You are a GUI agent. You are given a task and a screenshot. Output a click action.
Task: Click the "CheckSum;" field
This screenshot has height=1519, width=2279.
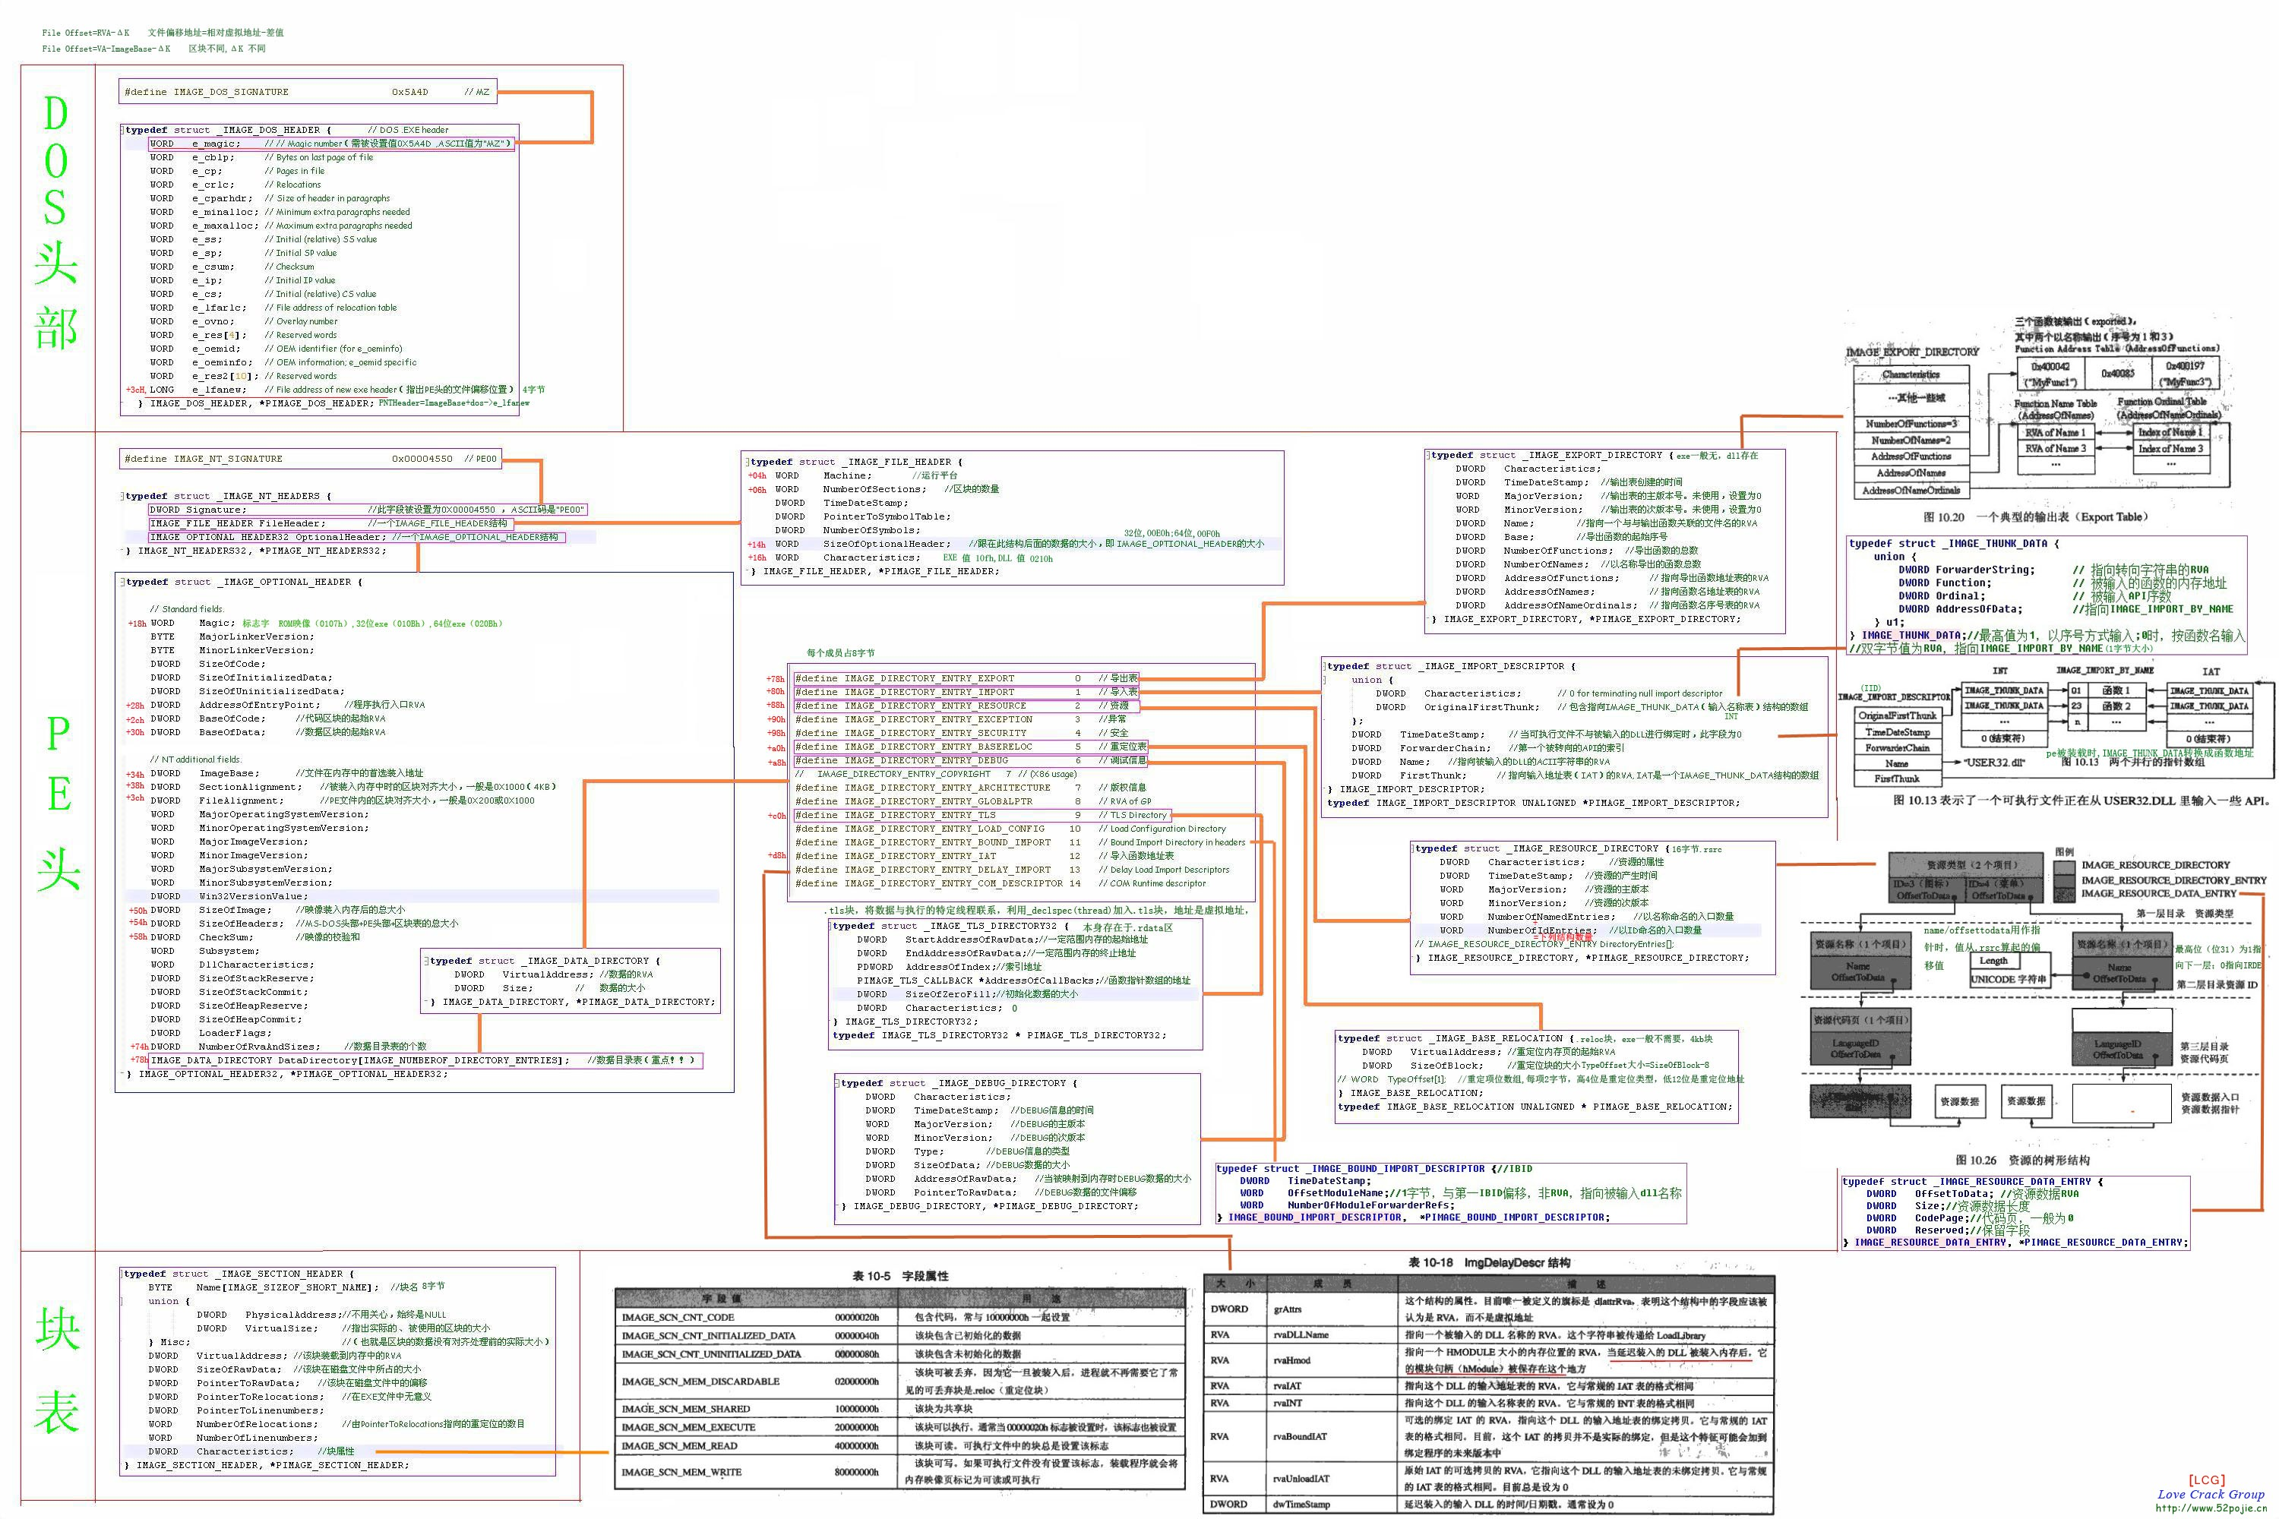[229, 938]
